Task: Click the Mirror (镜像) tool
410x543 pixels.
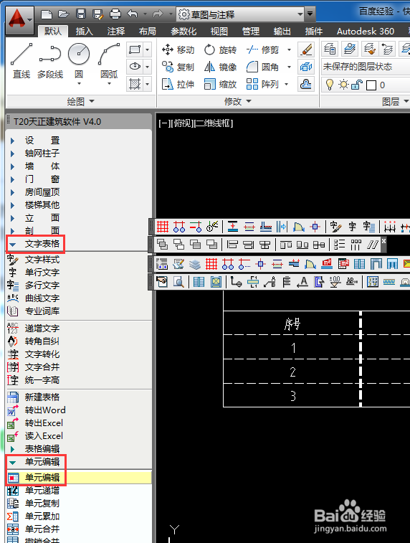Action: (220, 67)
